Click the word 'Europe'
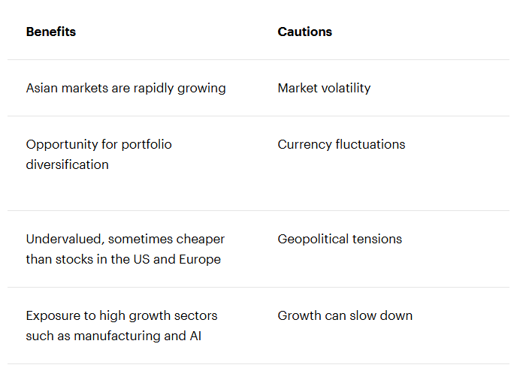The height and width of the screenshot is (383, 526). pyautogui.click(x=200, y=260)
